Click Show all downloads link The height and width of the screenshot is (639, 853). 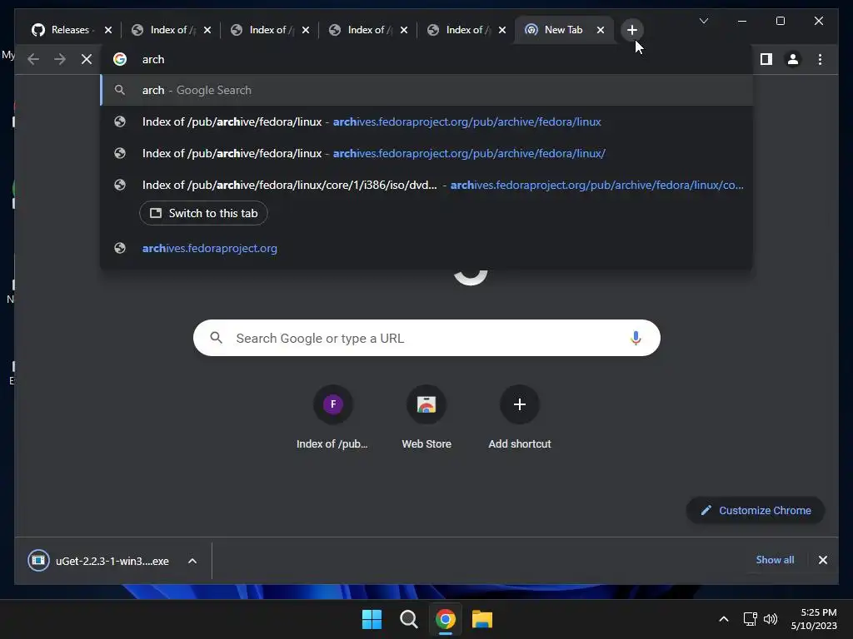click(x=775, y=560)
